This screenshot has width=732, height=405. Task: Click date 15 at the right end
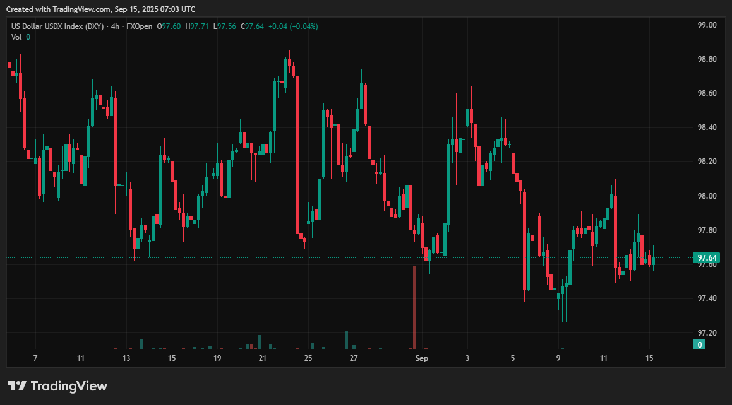point(649,358)
